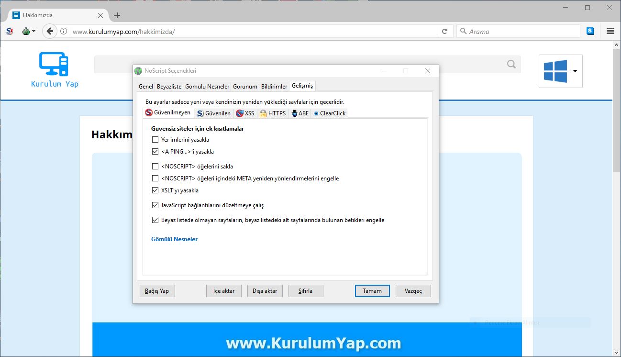The image size is (621, 357).
Task: Uncheck 'XSLT'yı yasakla' checkbox
Action: pyautogui.click(x=155, y=190)
